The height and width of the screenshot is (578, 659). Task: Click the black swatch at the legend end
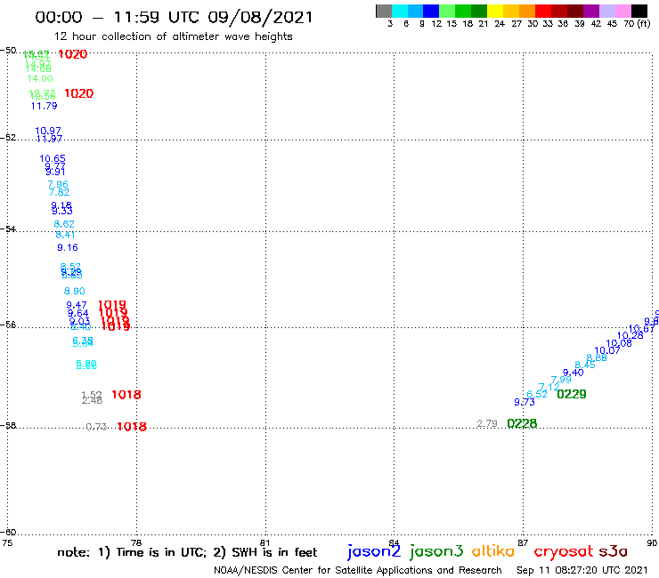(639, 11)
